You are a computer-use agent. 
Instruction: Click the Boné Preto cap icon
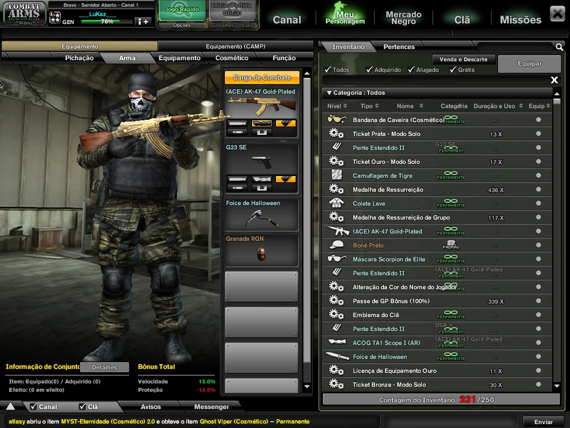point(336,245)
